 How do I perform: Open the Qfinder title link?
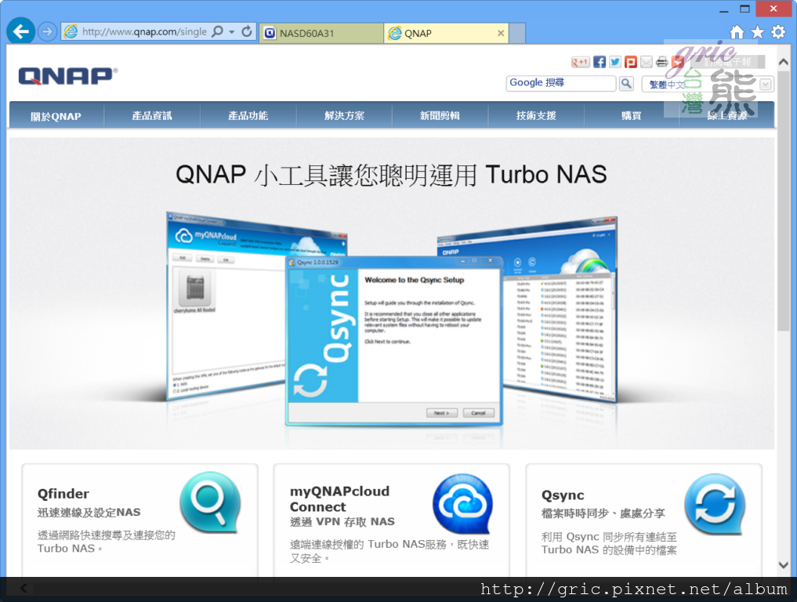point(63,494)
